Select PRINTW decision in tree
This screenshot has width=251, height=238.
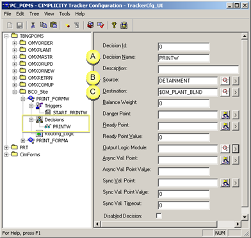61,126
